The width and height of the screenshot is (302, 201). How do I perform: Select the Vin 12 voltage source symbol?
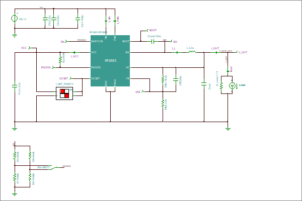coord(14,19)
